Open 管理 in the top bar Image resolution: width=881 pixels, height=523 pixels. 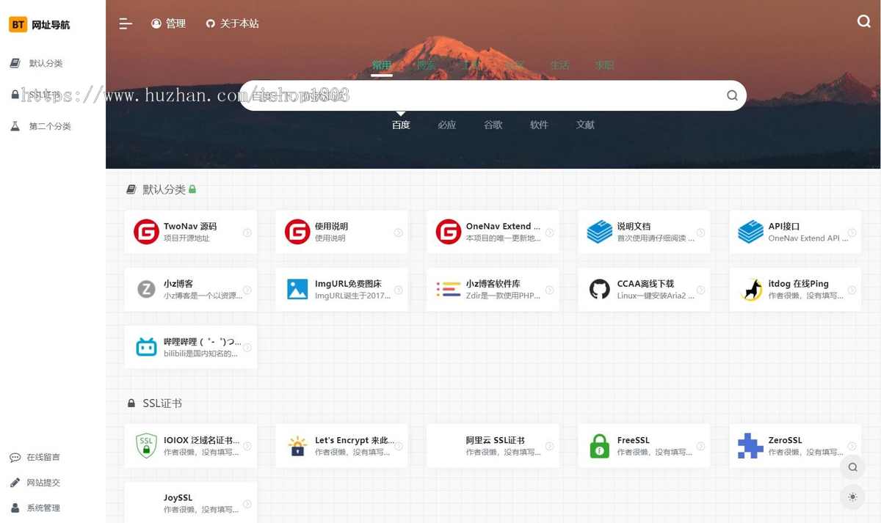[169, 23]
